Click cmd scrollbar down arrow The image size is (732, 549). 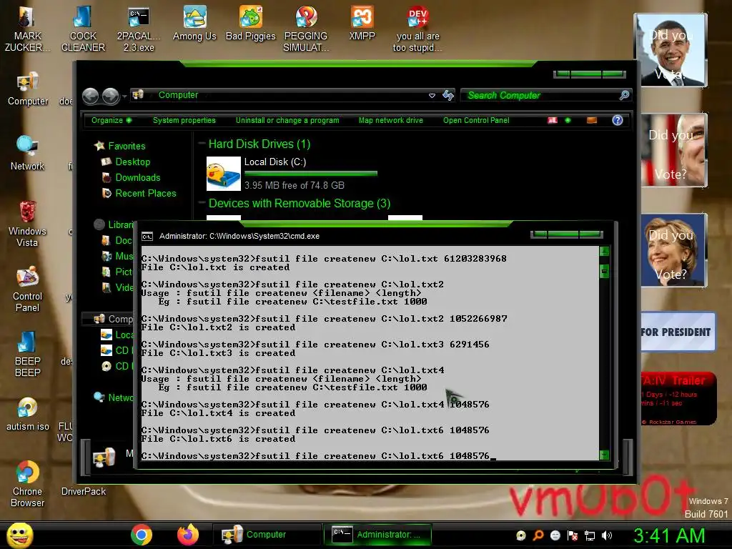[604, 455]
